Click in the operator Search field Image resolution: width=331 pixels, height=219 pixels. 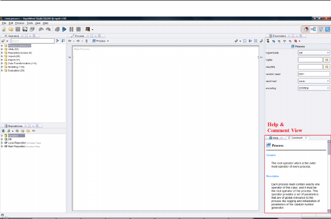tap(33, 41)
